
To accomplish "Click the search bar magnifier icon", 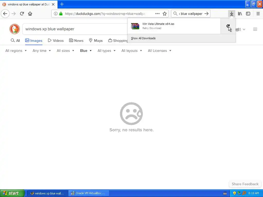I will click(175, 14).
